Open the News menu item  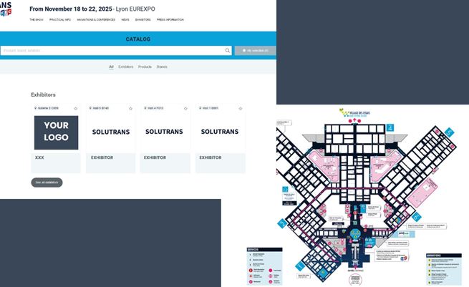[x=125, y=20]
